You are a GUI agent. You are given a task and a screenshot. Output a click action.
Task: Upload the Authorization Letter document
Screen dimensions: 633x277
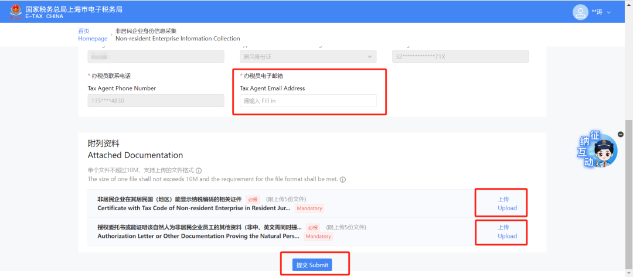(x=507, y=232)
